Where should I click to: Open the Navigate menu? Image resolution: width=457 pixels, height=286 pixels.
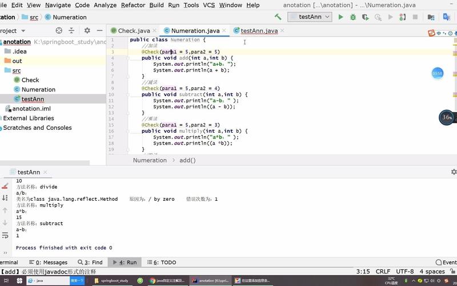(58, 5)
